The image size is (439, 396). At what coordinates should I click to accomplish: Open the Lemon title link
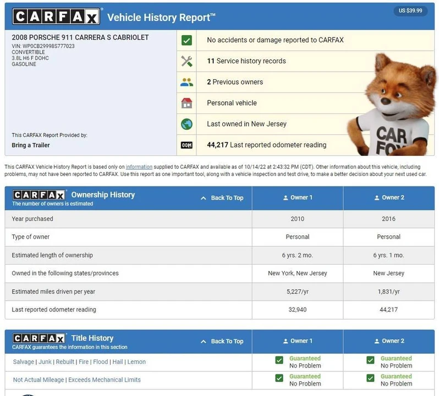point(136,362)
